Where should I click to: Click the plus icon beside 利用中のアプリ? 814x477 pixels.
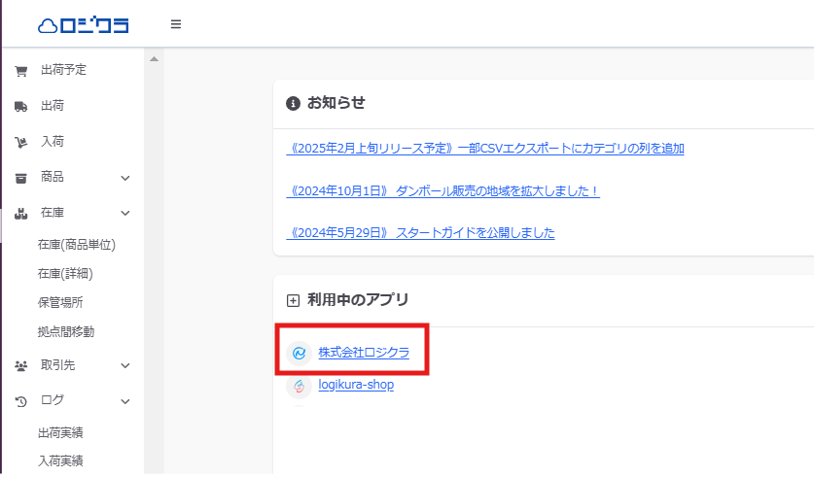tap(293, 300)
